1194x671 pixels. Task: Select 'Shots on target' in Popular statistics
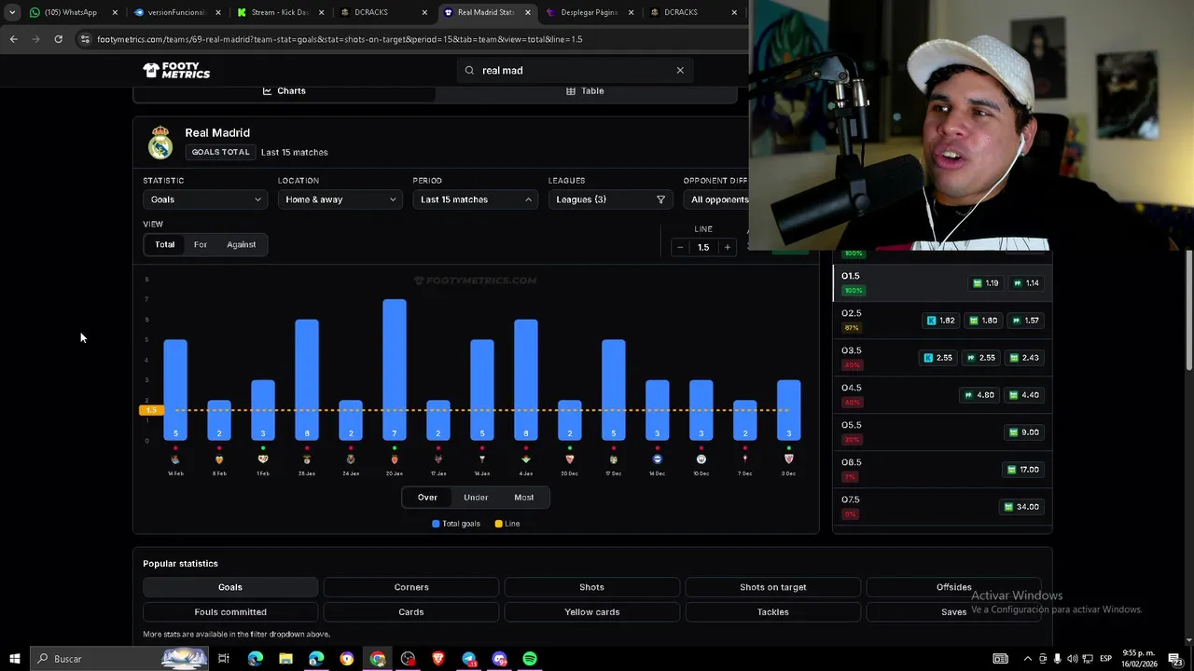tap(773, 587)
